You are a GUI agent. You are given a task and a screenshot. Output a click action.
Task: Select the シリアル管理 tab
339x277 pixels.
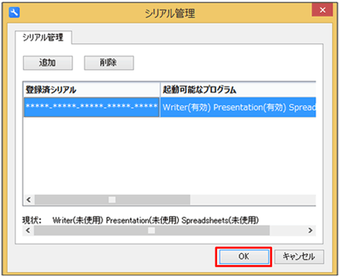[x=43, y=37]
